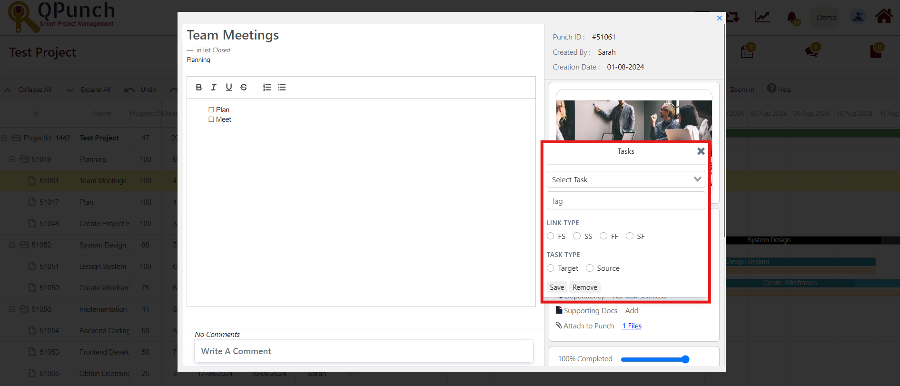
Task: Click Expand All in the Gantt toolbar
Action: tap(89, 89)
